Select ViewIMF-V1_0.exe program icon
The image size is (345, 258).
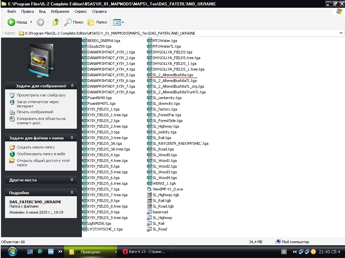[x=150, y=189]
